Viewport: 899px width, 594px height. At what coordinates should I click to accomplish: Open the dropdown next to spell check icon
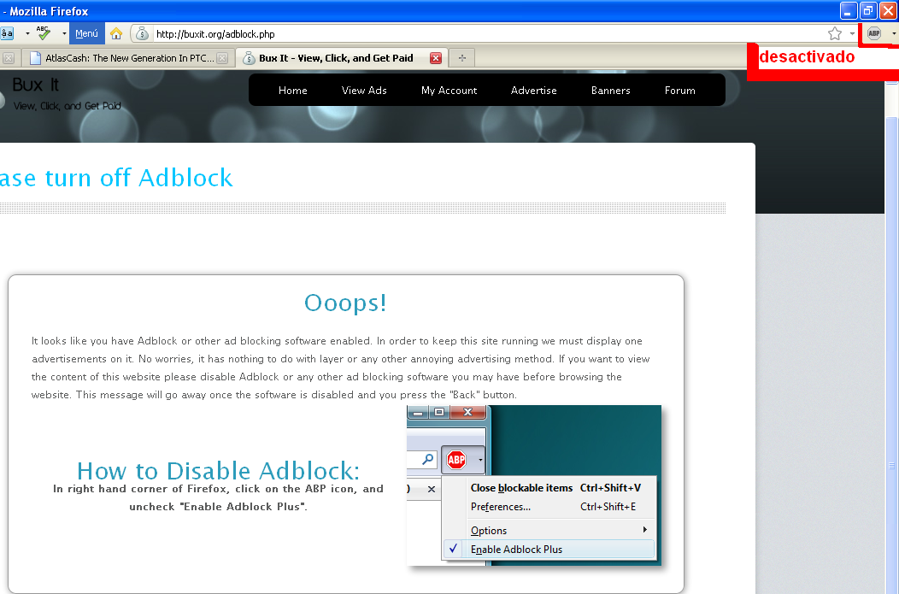pos(63,34)
